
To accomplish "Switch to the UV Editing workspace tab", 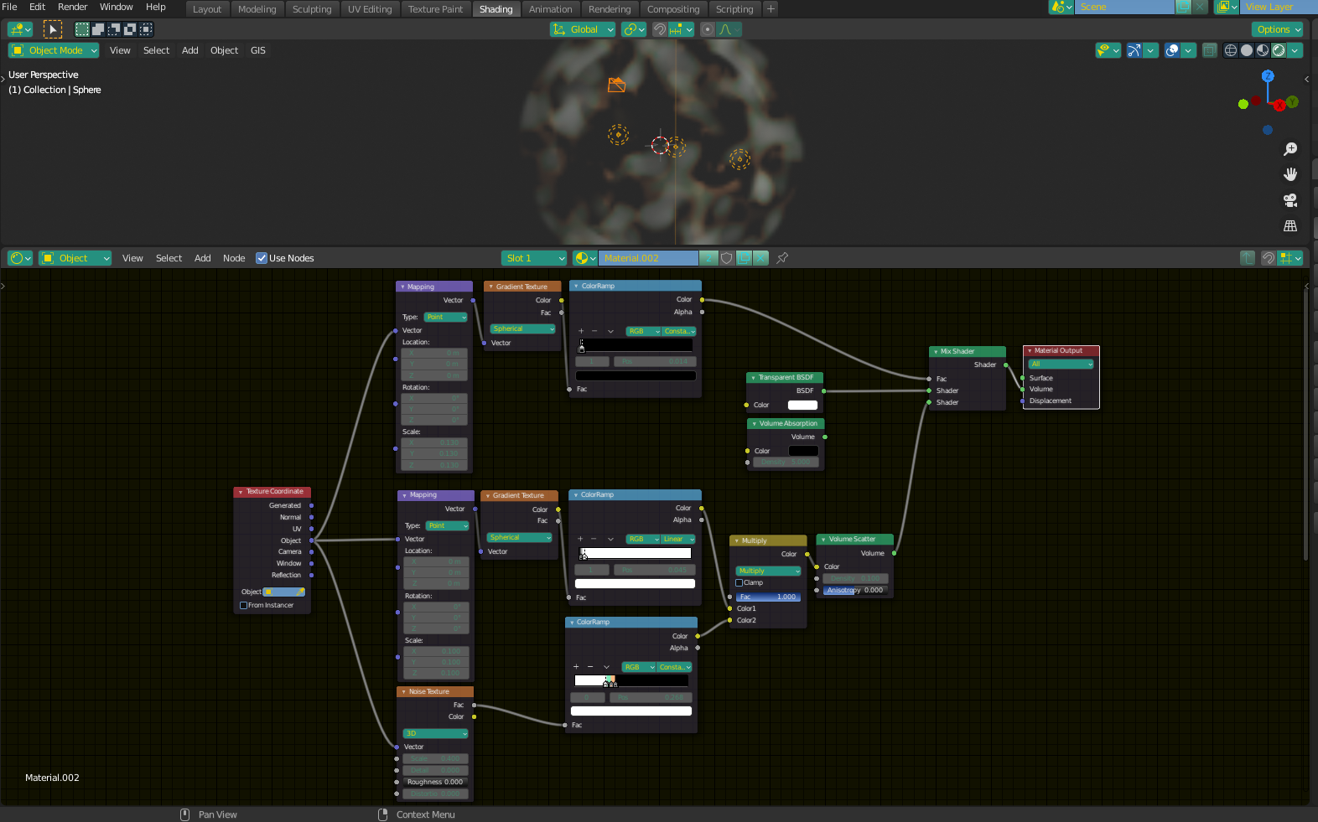I will (370, 9).
